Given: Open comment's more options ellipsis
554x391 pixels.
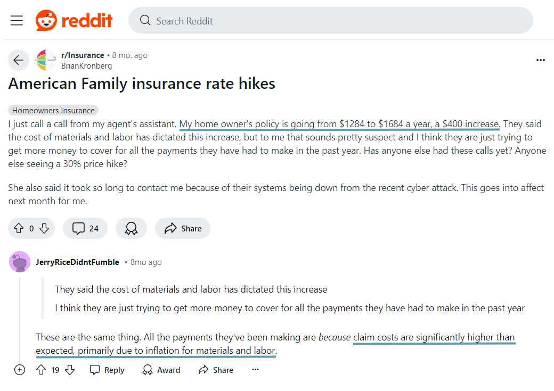Looking at the screenshot, I should (255, 370).
